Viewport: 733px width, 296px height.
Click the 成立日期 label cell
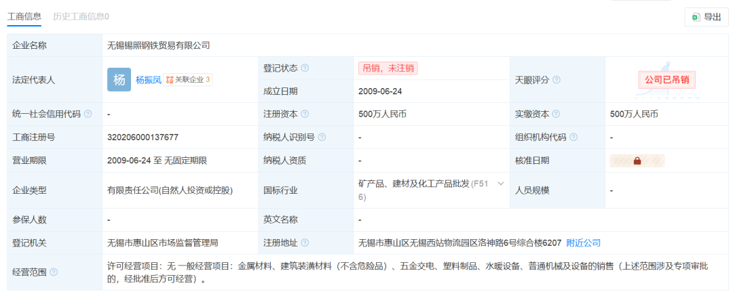coord(305,91)
